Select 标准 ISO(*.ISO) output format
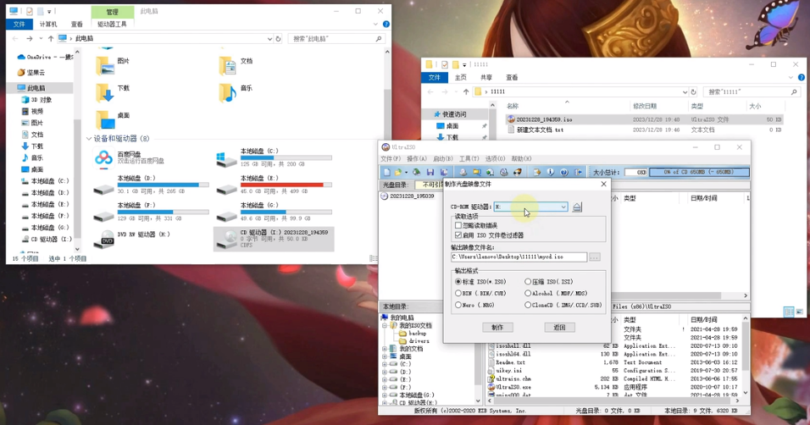 [458, 282]
